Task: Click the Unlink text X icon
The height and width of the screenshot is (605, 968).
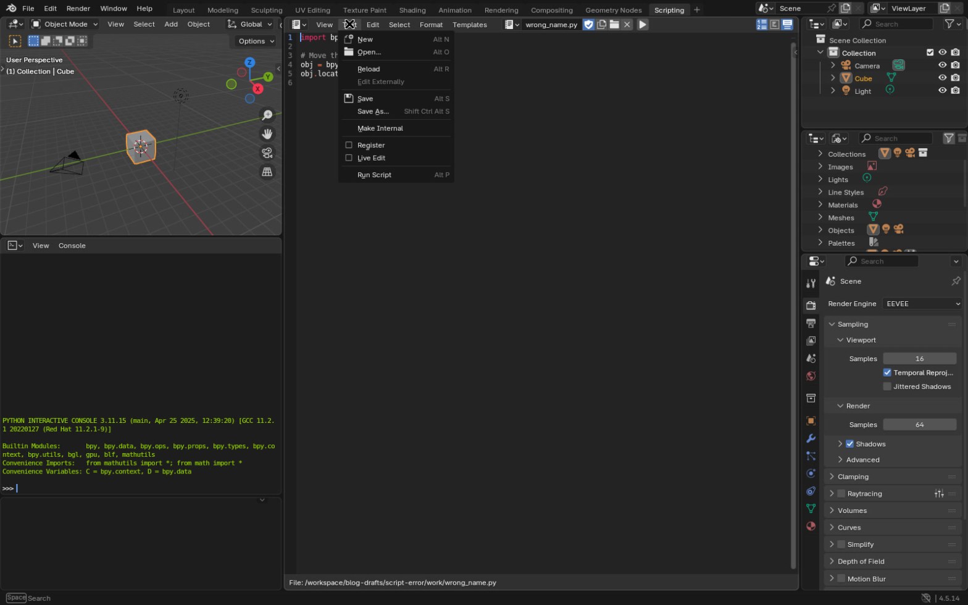Action: pyautogui.click(x=627, y=25)
